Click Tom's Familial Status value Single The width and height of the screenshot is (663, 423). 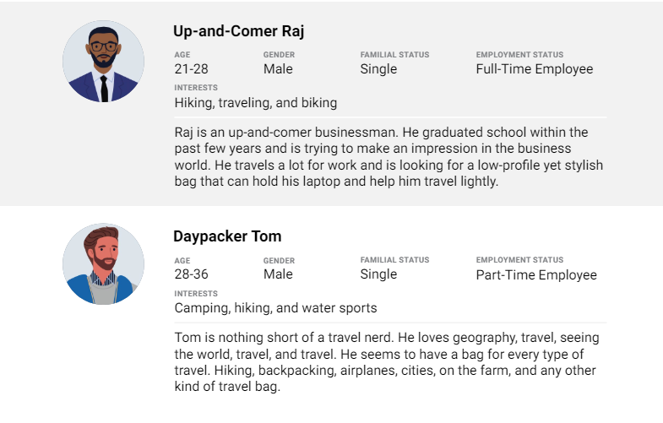pyautogui.click(x=378, y=274)
